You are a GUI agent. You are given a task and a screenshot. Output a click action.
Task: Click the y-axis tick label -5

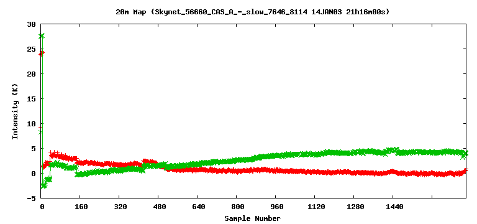tap(32, 198)
